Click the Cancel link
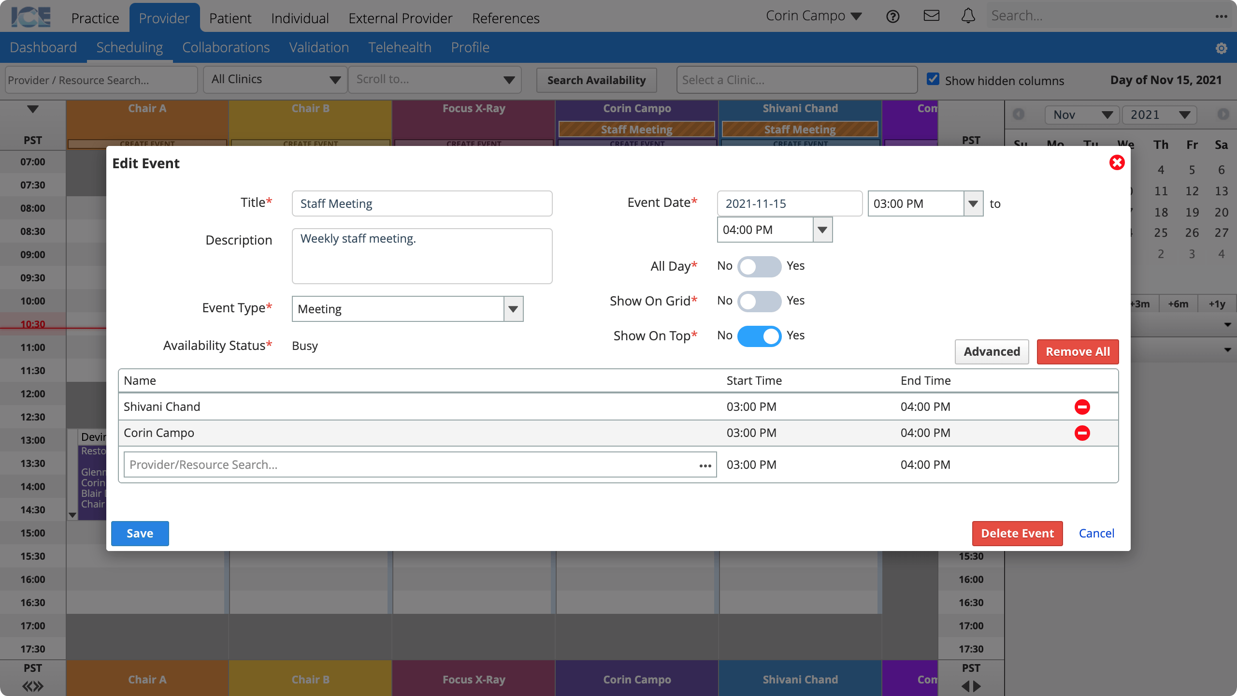Screen dimensions: 1237x696 tap(1096, 534)
